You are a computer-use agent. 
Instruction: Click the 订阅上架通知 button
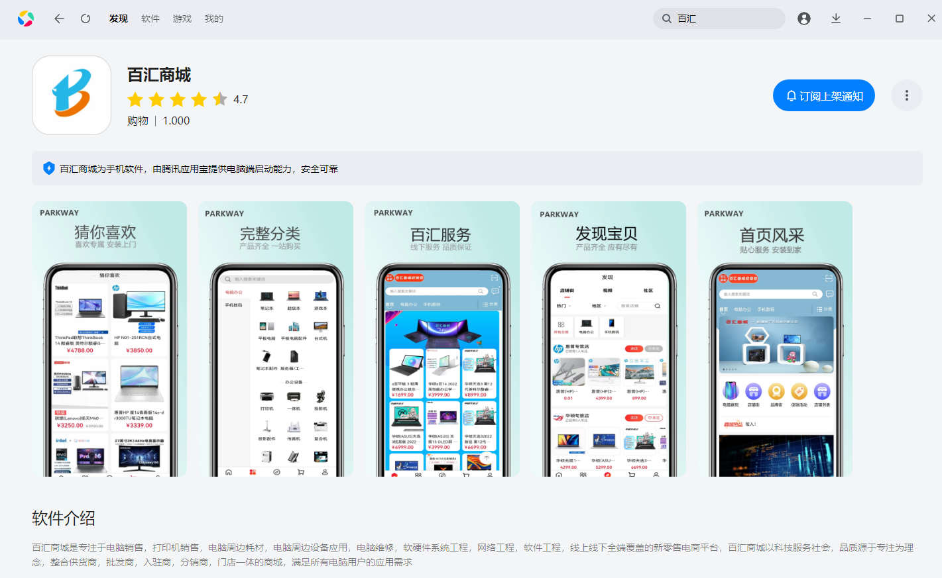[823, 96]
